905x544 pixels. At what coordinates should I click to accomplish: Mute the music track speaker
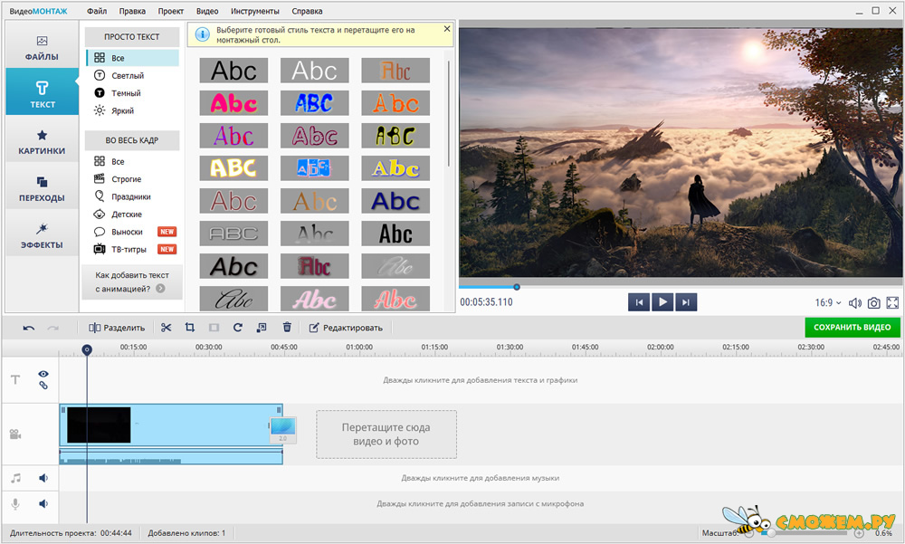point(43,478)
